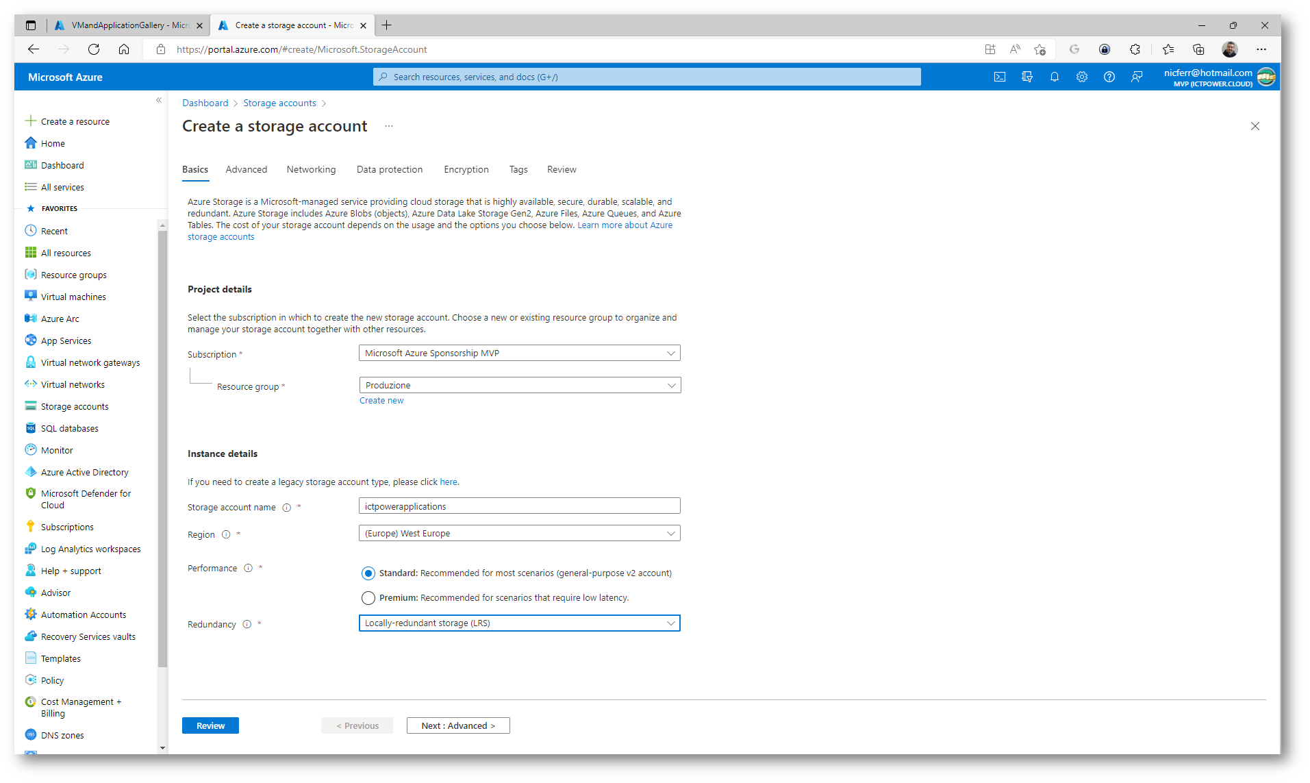
Task: Open Storage accounts in the sidebar
Action: pos(75,406)
